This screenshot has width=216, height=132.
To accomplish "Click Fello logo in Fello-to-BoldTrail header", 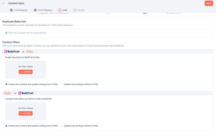I will click(x=8, y=93).
